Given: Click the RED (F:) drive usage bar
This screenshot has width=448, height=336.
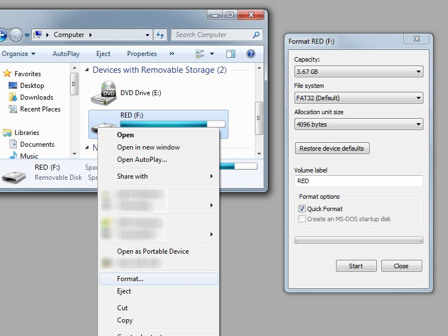Looking at the screenshot, I should pos(172,124).
